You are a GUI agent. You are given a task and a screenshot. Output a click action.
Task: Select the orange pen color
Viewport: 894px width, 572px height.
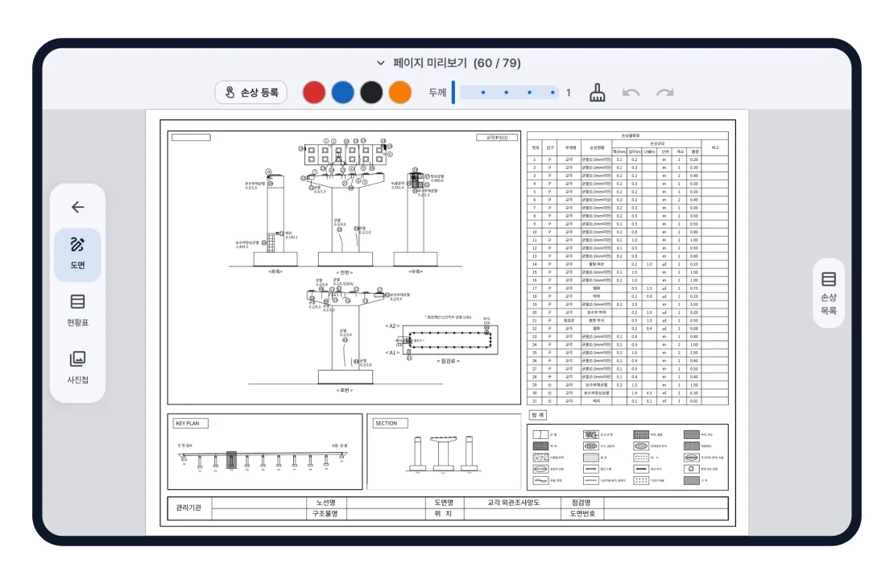(x=399, y=93)
